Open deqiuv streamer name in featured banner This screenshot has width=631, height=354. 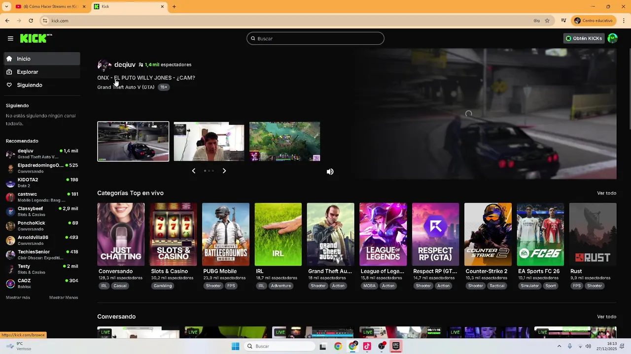click(125, 64)
